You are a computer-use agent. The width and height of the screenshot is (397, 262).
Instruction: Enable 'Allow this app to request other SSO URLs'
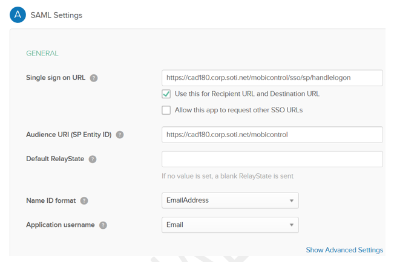[x=166, y=110]
